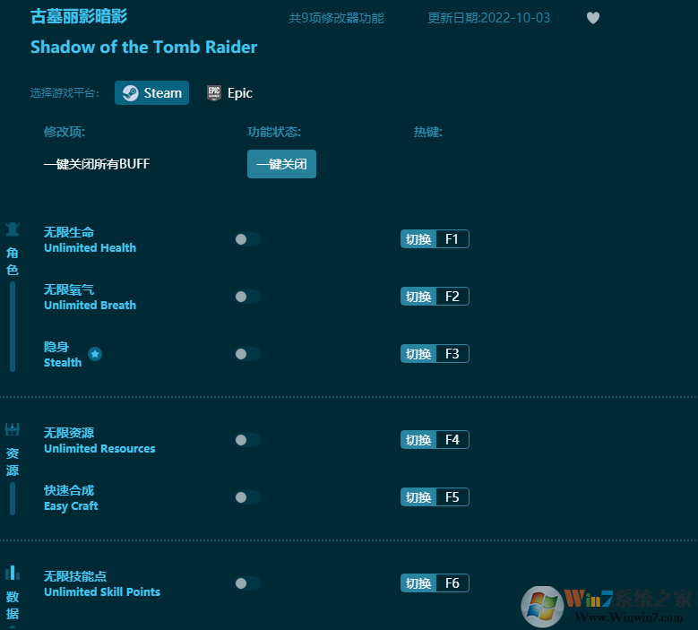
Task: Toggle the Unlimited Health switch
Action: (x=247, y=239)
